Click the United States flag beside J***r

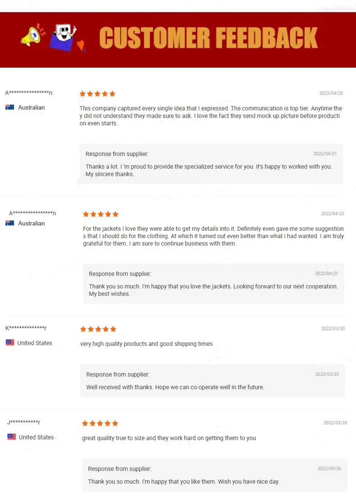coord(12,437)
